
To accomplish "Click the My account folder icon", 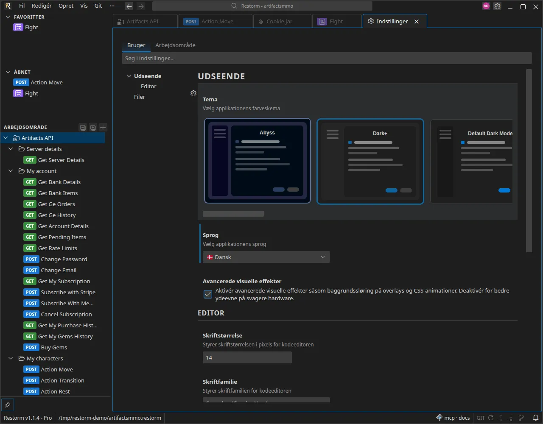I will point(22,171).
